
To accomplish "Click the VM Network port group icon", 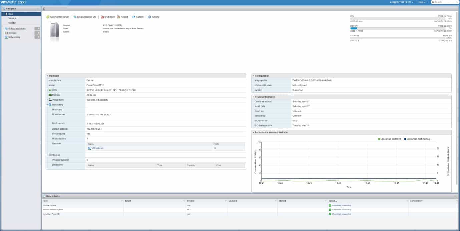I will (89, 148).
